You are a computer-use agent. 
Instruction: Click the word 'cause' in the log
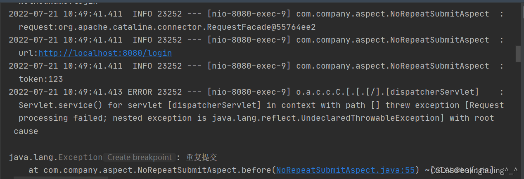[x=26, y=131]
